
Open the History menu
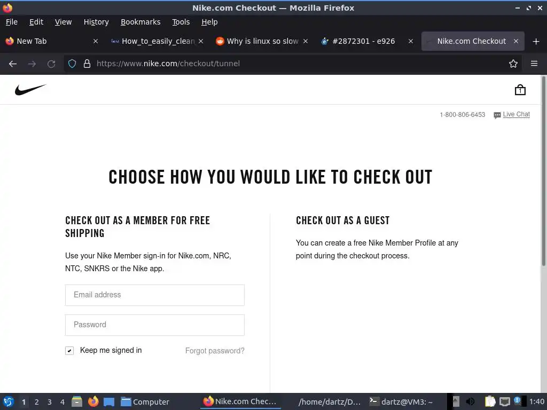click(x=96, y=22)
